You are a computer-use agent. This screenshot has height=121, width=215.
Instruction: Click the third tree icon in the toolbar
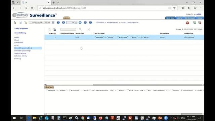point(26,23)
